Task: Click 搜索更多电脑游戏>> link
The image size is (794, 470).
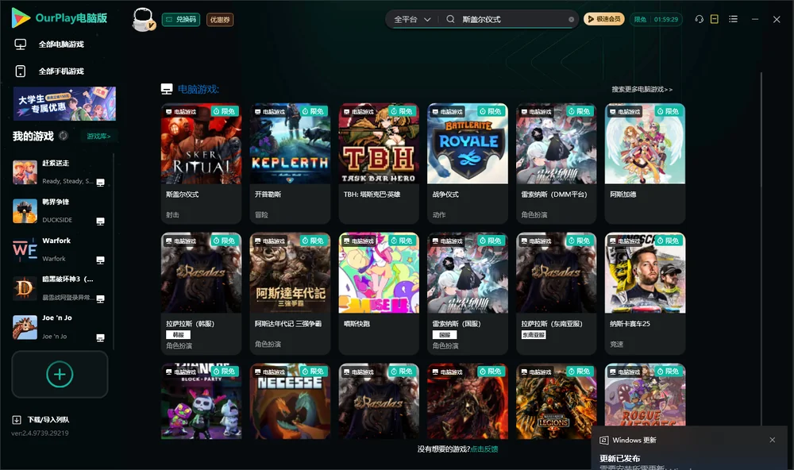Action: (642, 89)
